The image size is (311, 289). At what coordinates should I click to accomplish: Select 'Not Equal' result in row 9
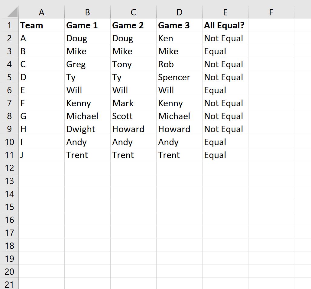click(x=225, y=129)
